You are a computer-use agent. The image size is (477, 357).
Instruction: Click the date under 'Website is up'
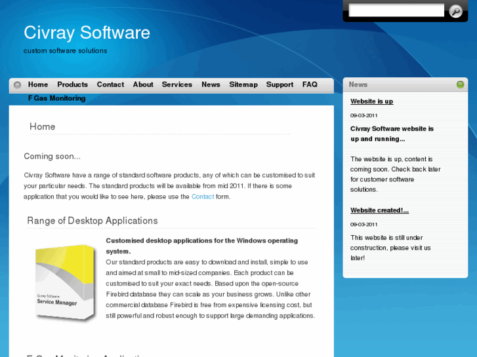pos(364,115)
